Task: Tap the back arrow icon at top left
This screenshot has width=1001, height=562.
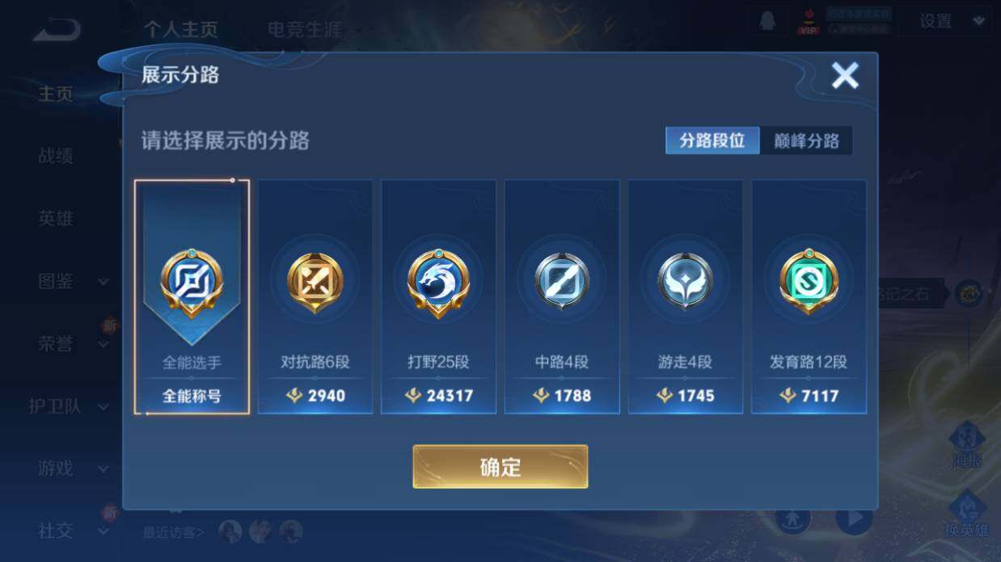Action: 57,30
